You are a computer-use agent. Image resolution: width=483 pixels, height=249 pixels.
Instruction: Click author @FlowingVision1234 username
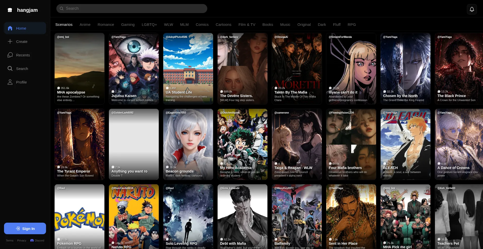[341, 113]
